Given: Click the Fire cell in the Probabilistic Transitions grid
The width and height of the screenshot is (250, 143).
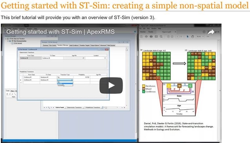Looking at the screenshot, I should [x=65, y=77].
